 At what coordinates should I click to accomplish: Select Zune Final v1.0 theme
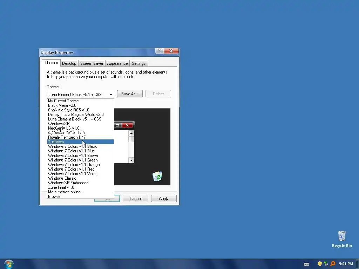point(81,188)
